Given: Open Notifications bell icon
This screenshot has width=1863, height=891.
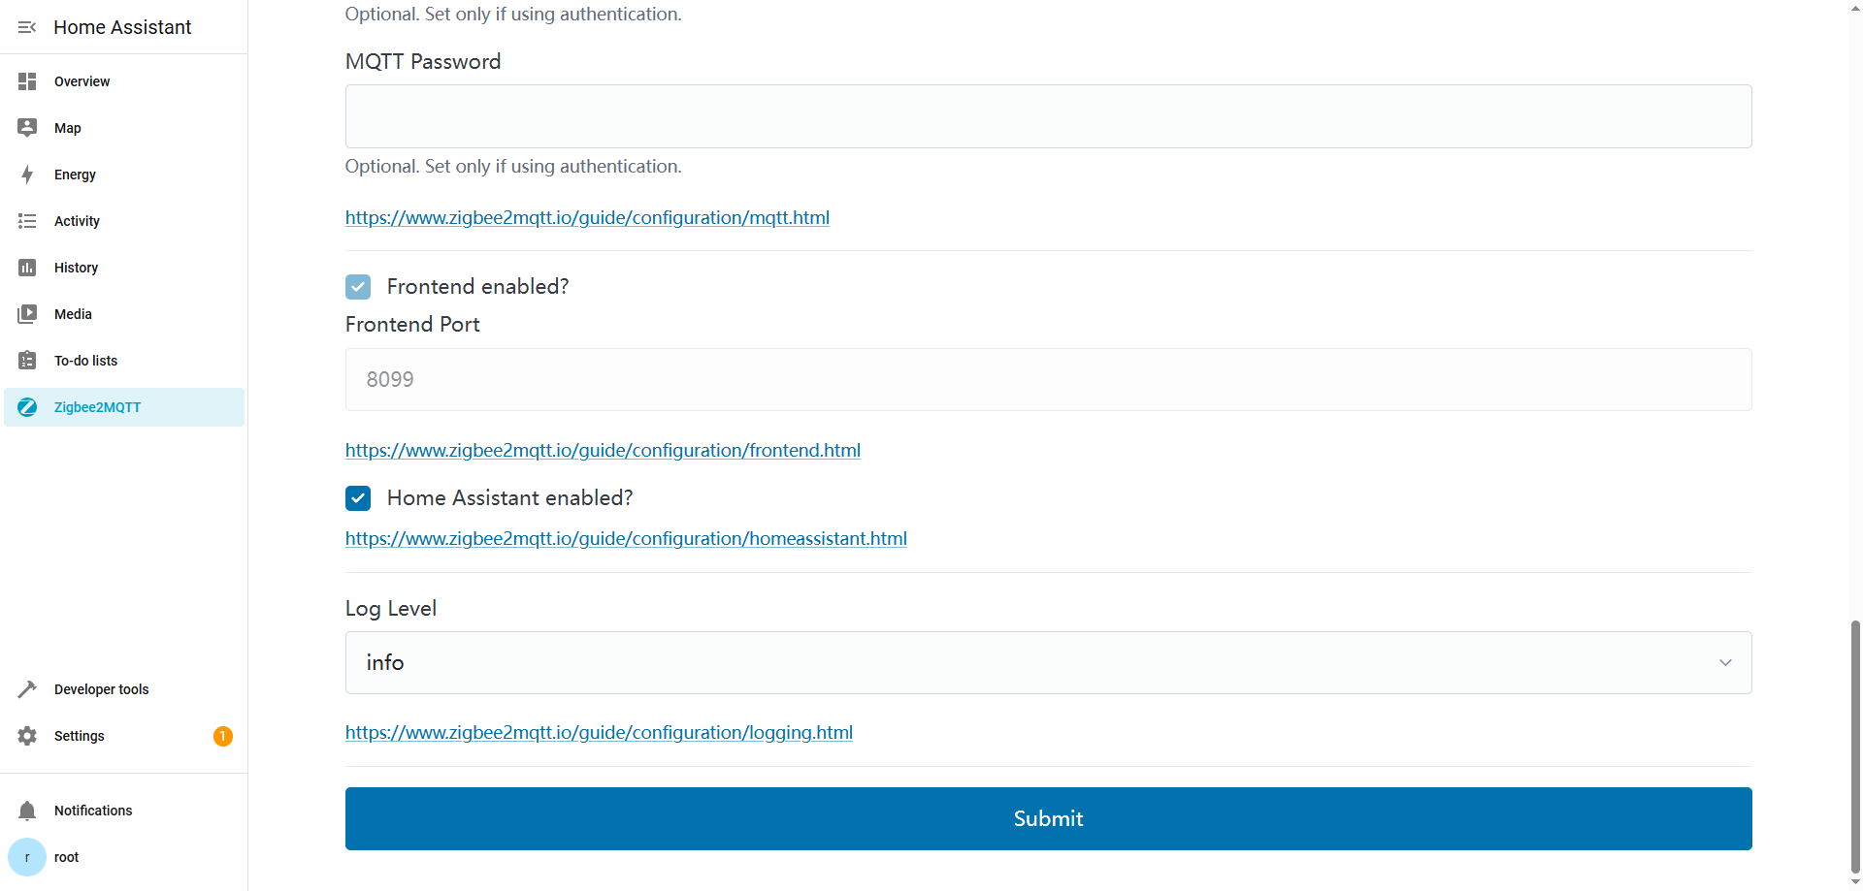Looking at the screenshot, I should tap(27, 811).
